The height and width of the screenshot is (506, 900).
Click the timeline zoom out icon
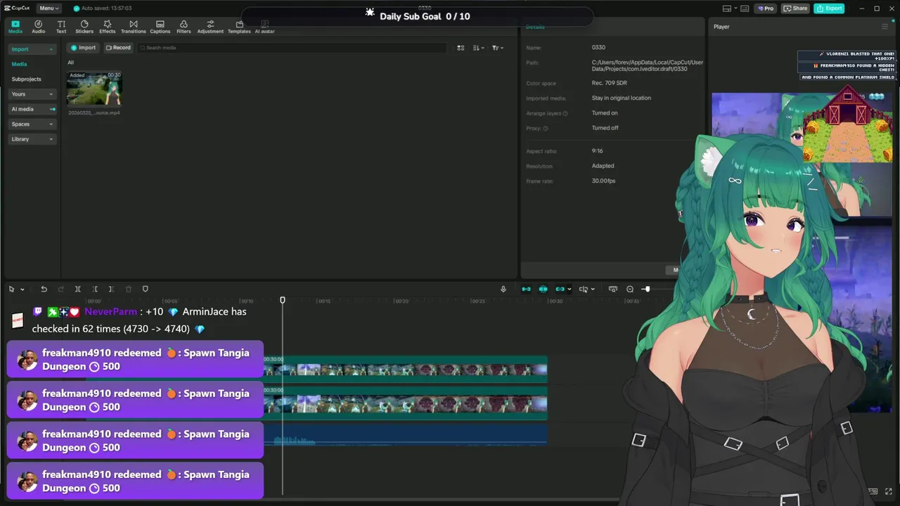click(630, 289)
